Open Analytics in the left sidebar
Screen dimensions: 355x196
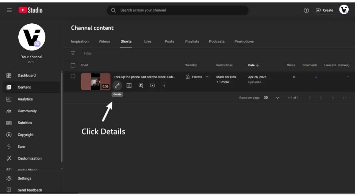(25, 99)
